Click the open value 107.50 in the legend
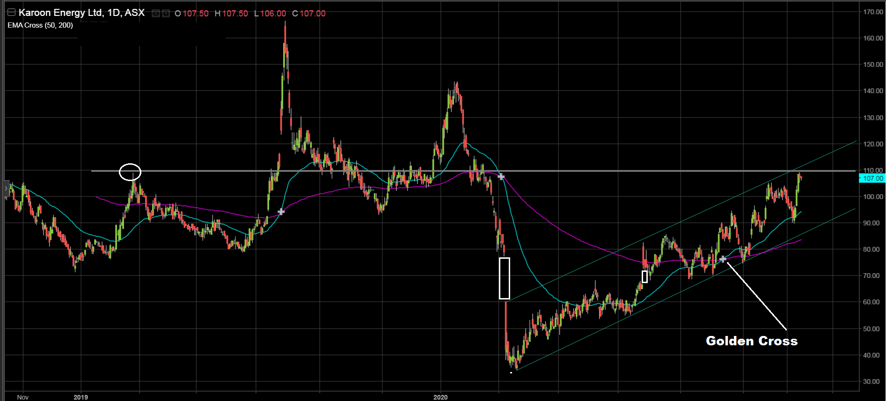This screenshot has width=886, height=401. 196,14
